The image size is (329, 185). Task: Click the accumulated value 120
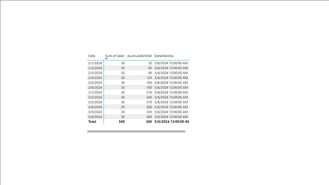tap(149, 78)
